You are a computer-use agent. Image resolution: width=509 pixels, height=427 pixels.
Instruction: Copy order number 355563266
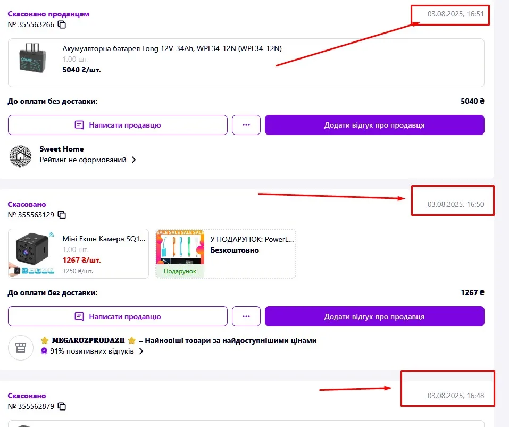coord(62,24)
